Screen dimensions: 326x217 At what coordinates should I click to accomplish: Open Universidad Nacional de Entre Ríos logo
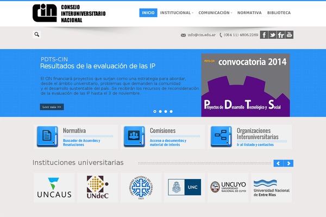[271, 188]
